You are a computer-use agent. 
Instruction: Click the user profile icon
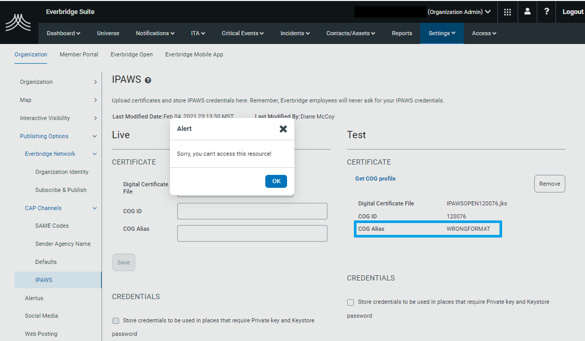click(x=527, y=11)
